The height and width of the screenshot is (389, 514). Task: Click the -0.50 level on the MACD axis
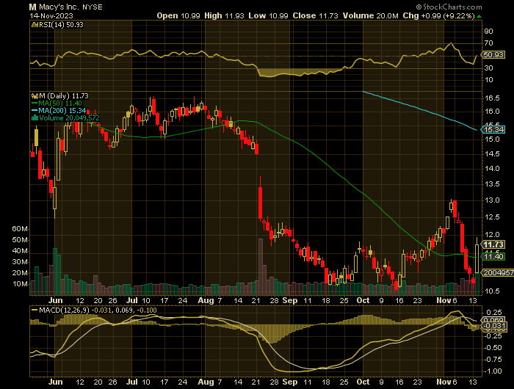493,348
